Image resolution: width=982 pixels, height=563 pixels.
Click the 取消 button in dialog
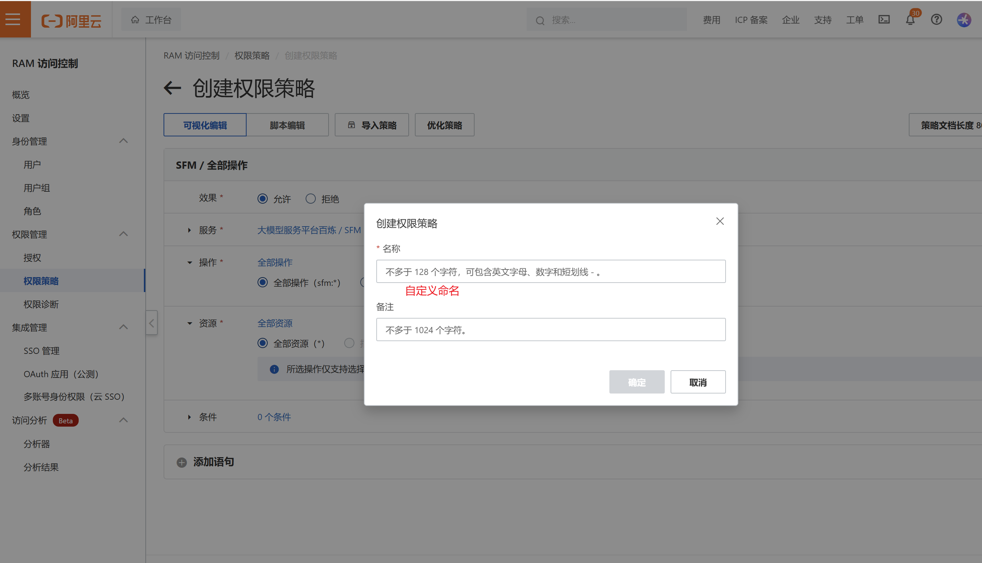pyautogui.click(x=698, y=382)
